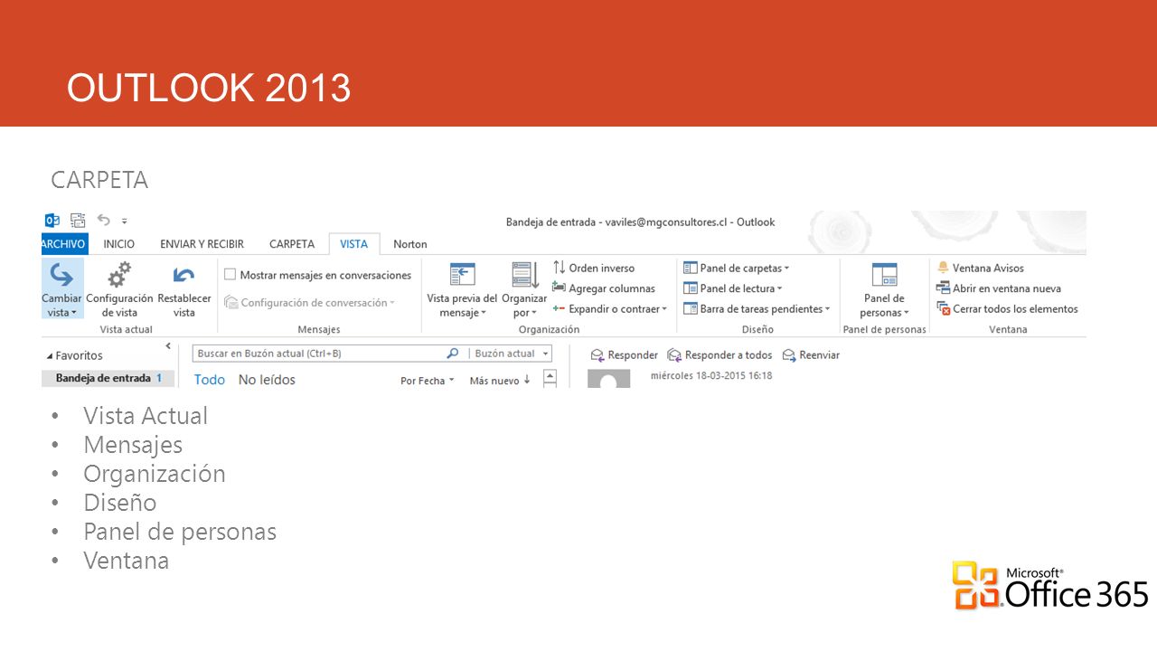Click in Buscar en Buzón actual field
The height and width of the screenshot is (651, 1157).
tap(318, 354)
